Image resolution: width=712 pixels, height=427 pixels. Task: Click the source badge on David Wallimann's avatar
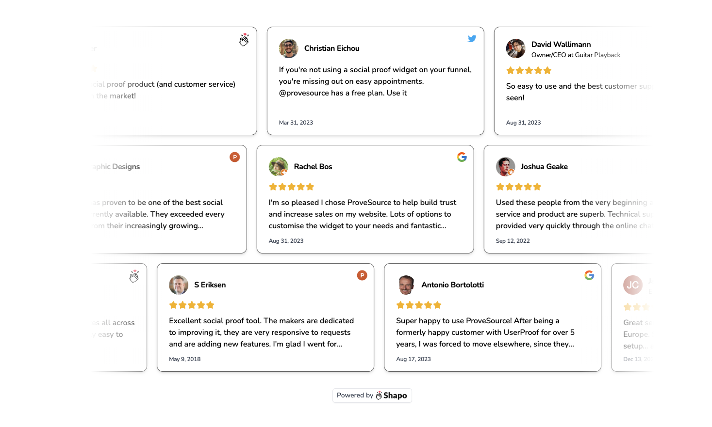pyautogui.click(x=522, y=55)
